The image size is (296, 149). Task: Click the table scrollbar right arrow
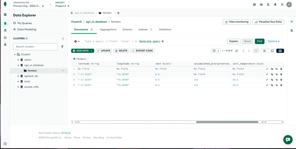[262, 122]
